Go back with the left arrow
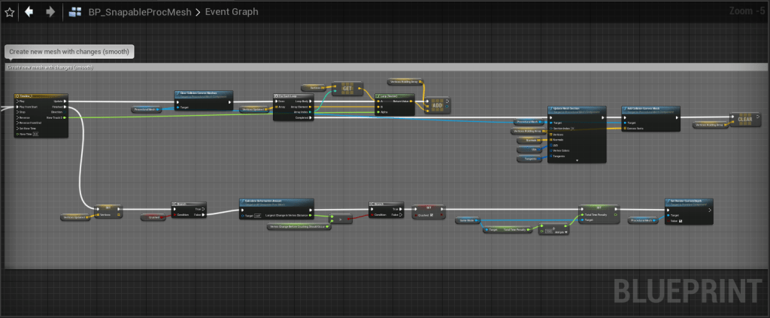770x318 pixels. coord(29,12)
